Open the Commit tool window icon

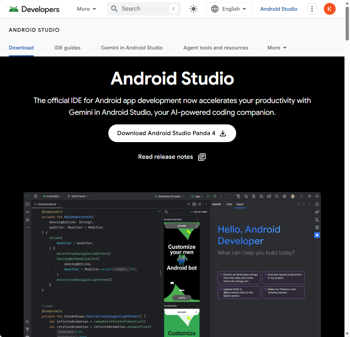pyautogui.click(x=28, y=212)
